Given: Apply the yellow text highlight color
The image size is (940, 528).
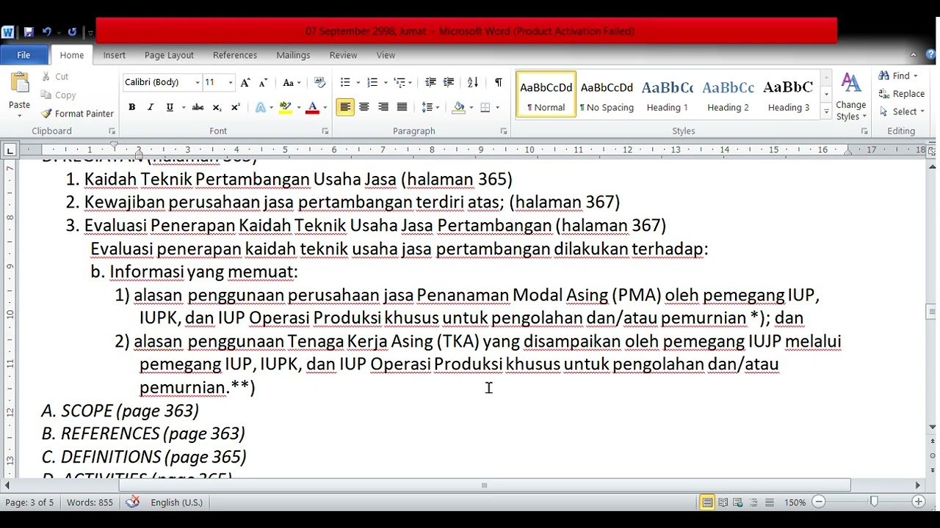Looking at the screenshot, I should point(286,107).
